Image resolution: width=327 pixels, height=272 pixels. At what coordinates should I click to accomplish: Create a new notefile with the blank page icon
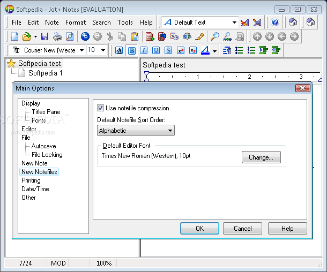pos(14,36)
